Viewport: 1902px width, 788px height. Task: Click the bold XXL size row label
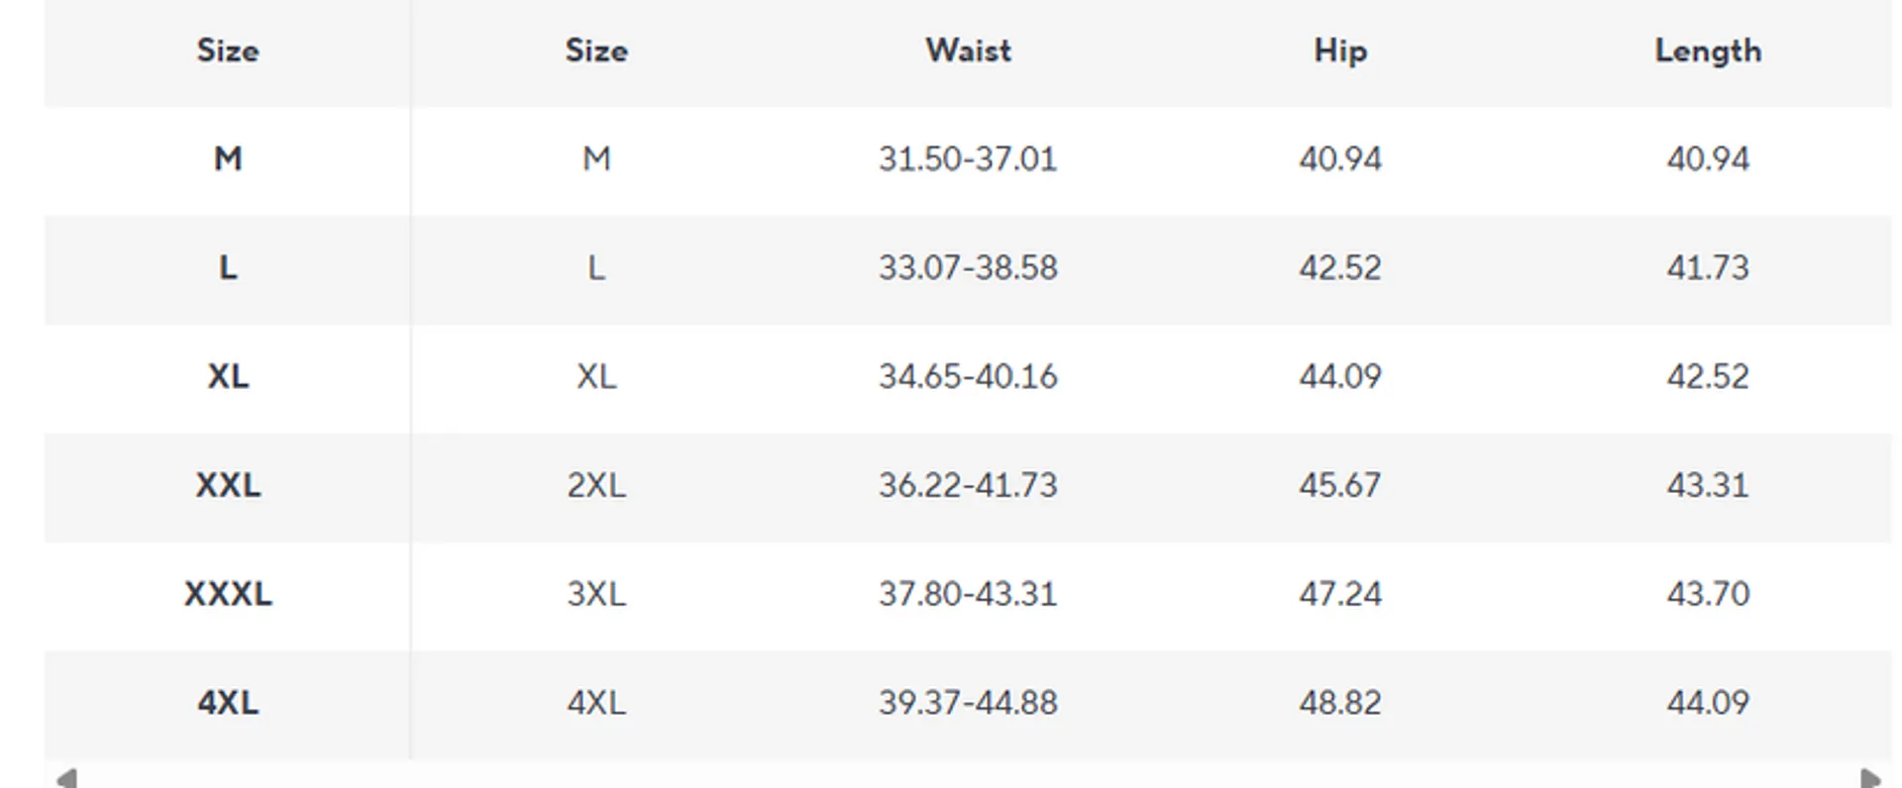[x=228, y=485]
